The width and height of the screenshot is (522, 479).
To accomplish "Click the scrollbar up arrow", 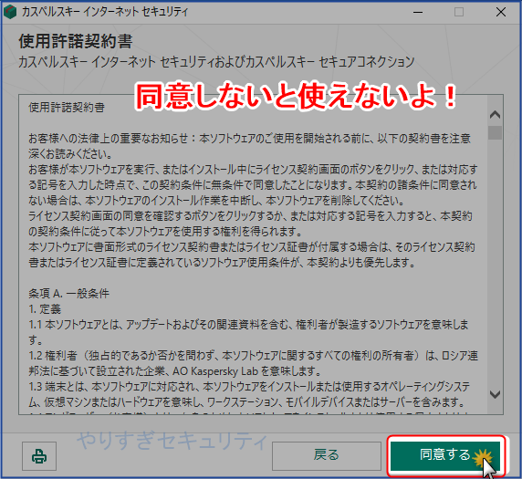I will click(x=495, y=115).
